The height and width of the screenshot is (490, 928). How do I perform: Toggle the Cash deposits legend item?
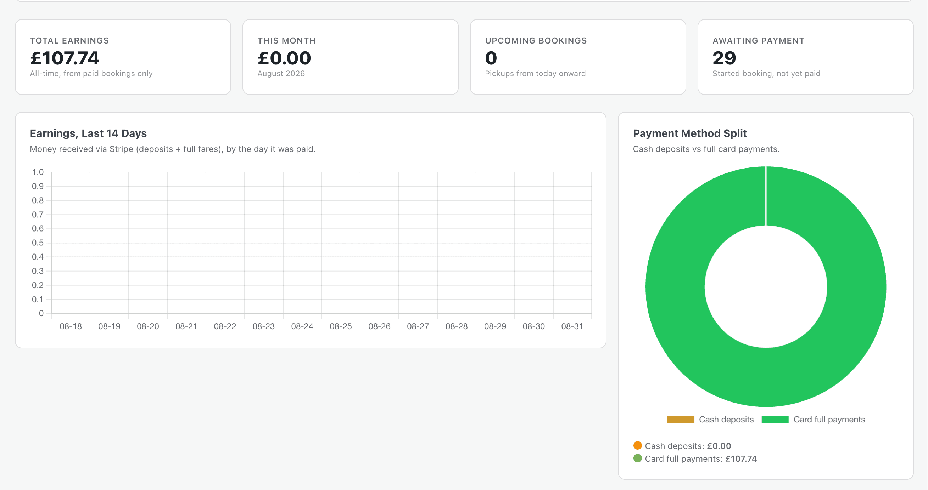(x=710, y=420)
